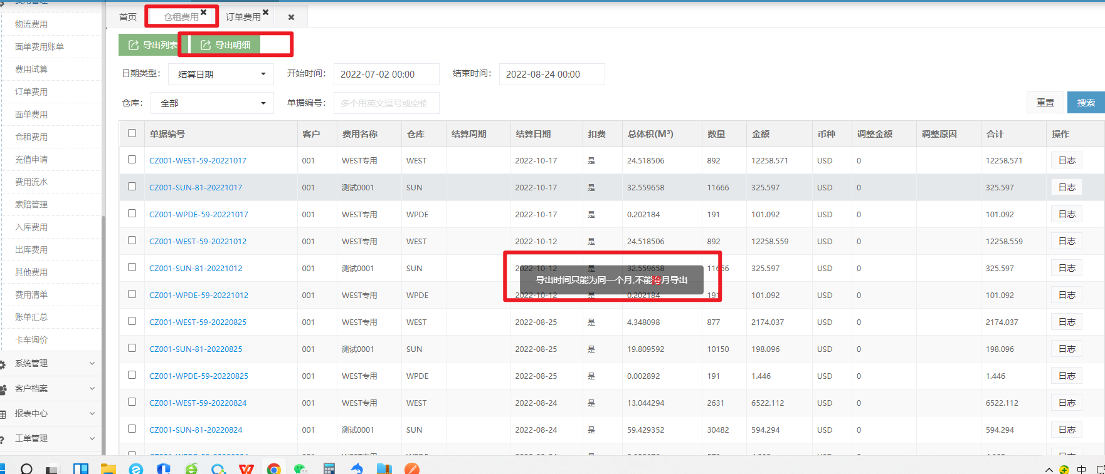Open the link CZ001-SUN-81-20221012

point(196,268)
